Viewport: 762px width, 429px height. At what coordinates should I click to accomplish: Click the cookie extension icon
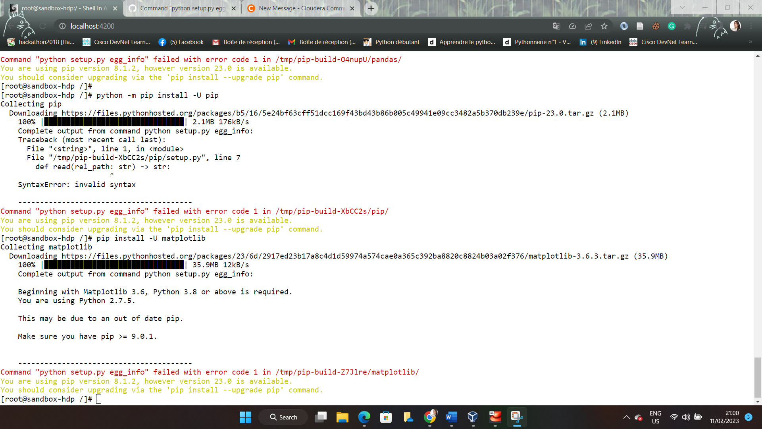tap(656, 26)
